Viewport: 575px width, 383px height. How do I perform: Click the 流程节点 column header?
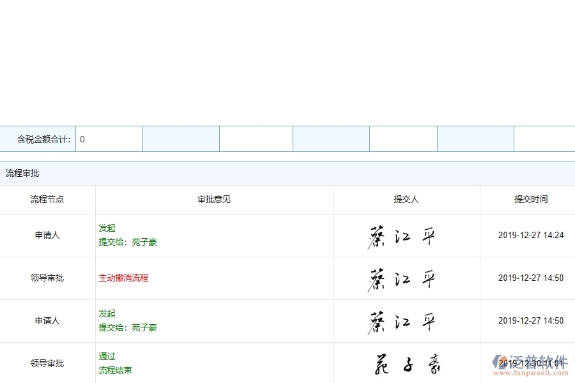(47, 199)
